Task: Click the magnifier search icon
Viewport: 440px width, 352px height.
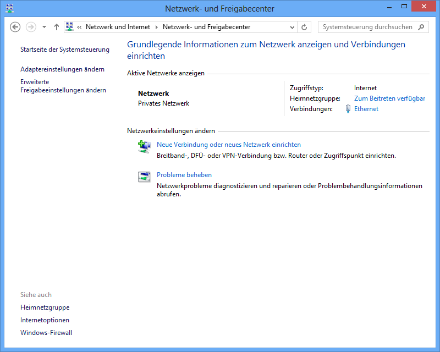Action: [421, 27]
